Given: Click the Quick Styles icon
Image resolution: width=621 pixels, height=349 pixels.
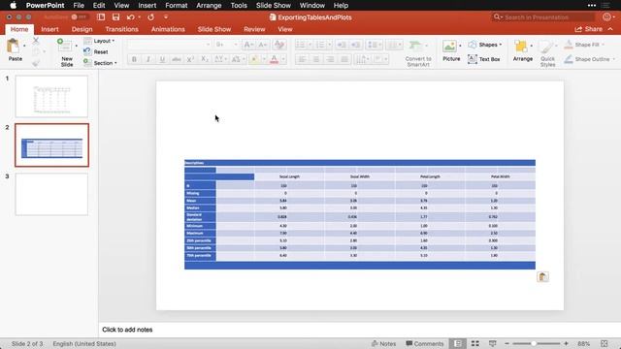Looking at the screenshot, I should point(547,47).
